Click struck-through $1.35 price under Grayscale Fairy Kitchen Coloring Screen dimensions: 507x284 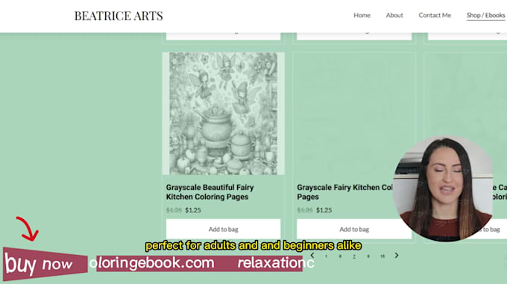click(305, 210)
